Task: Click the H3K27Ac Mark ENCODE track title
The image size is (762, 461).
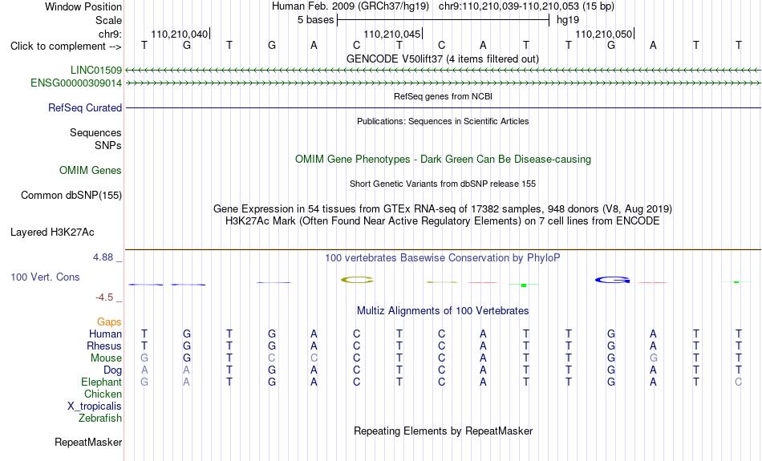Action: click(443, 221)
